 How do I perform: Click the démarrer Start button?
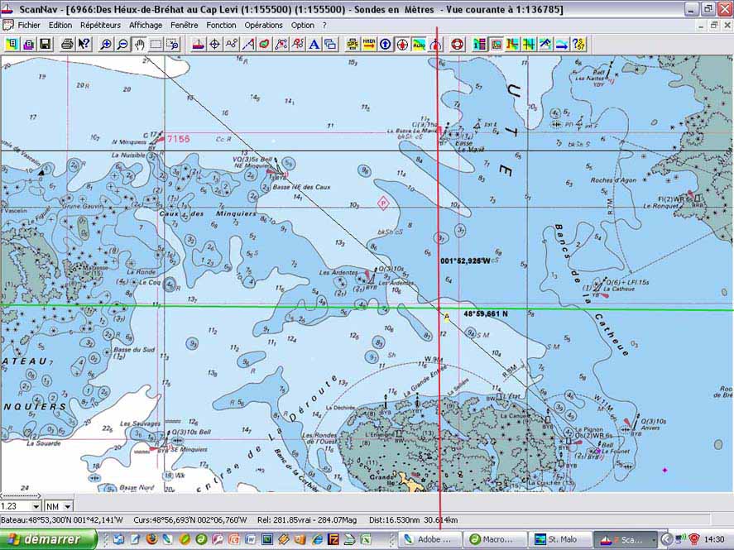48,539
